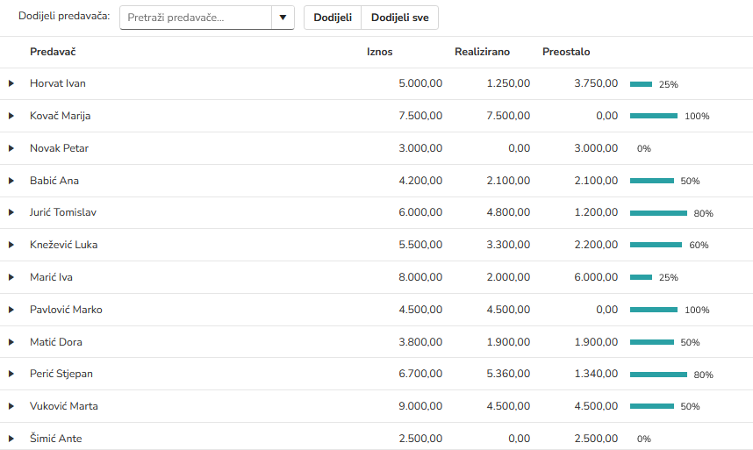
Task: Sort by Iznos column header
Action: click(379, 52)
